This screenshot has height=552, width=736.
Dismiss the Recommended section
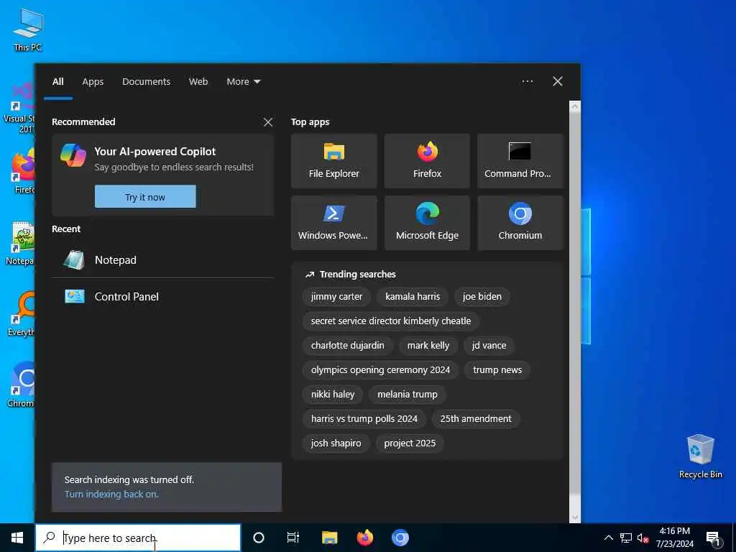(x=268, y=122)
